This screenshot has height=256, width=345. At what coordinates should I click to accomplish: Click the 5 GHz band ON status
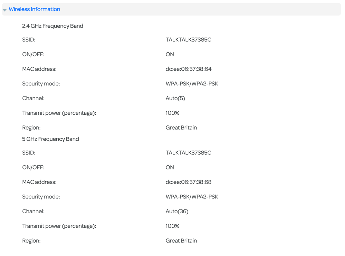point(170,167)
